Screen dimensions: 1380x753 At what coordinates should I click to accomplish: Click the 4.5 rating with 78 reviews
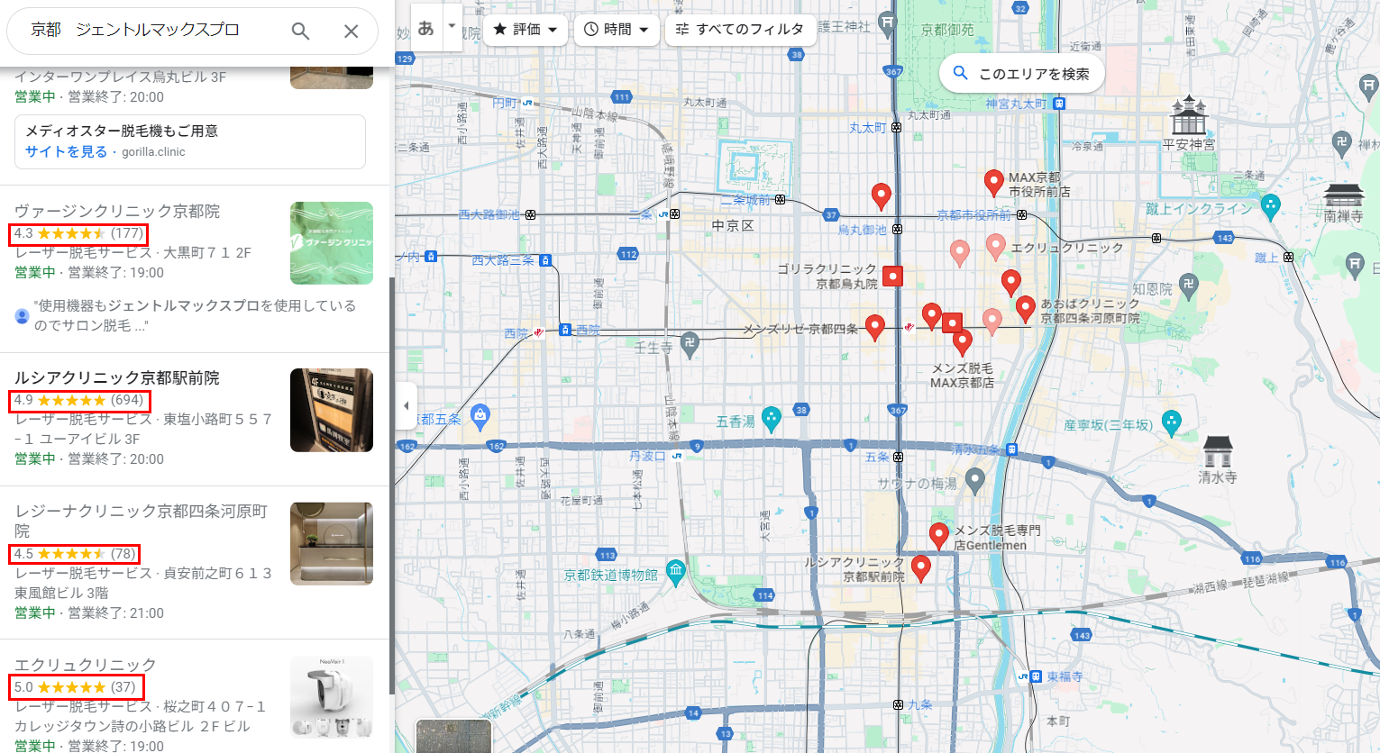75,554
